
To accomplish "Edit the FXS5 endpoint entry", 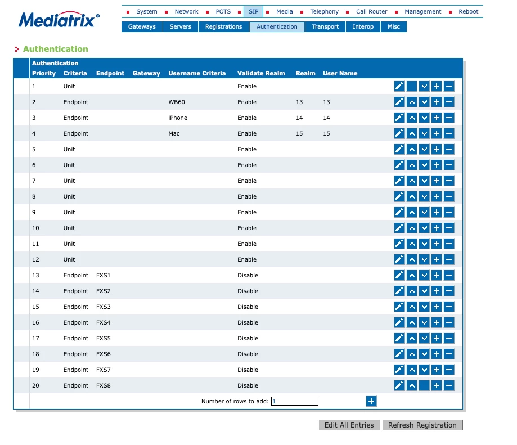I will [399, 338].
